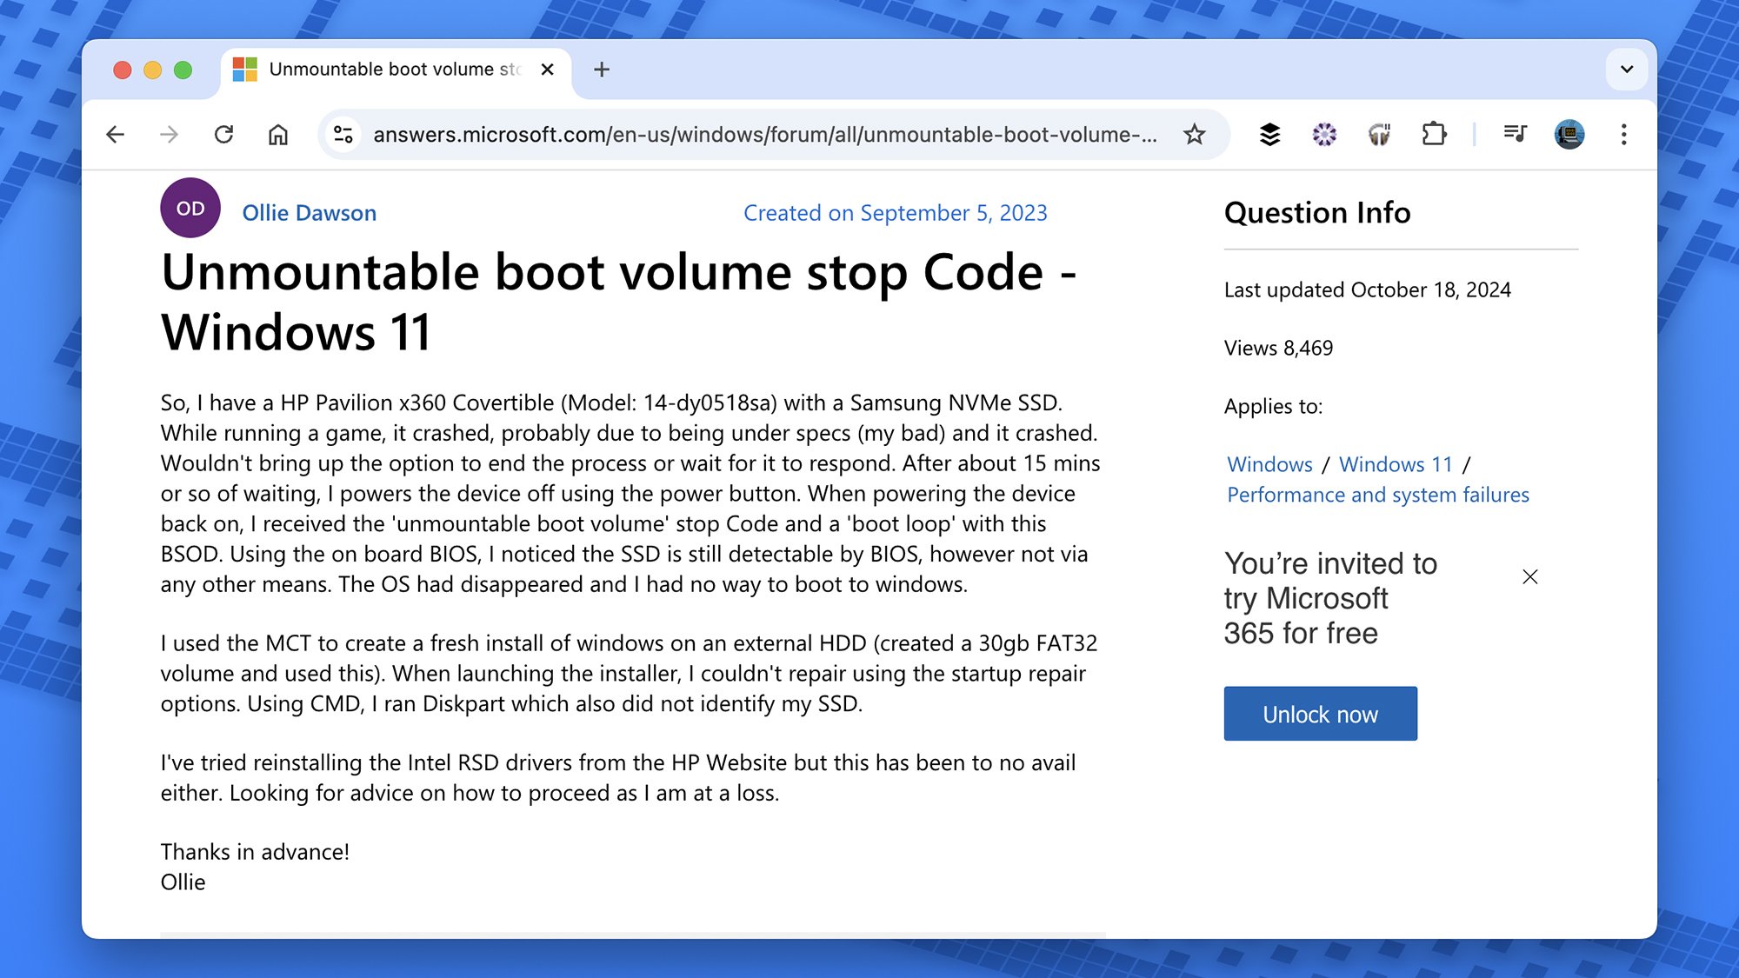This screenshot has width=1739, height=978.
Task: Click the Unlock now button
Action: [x=1319, y=713]
